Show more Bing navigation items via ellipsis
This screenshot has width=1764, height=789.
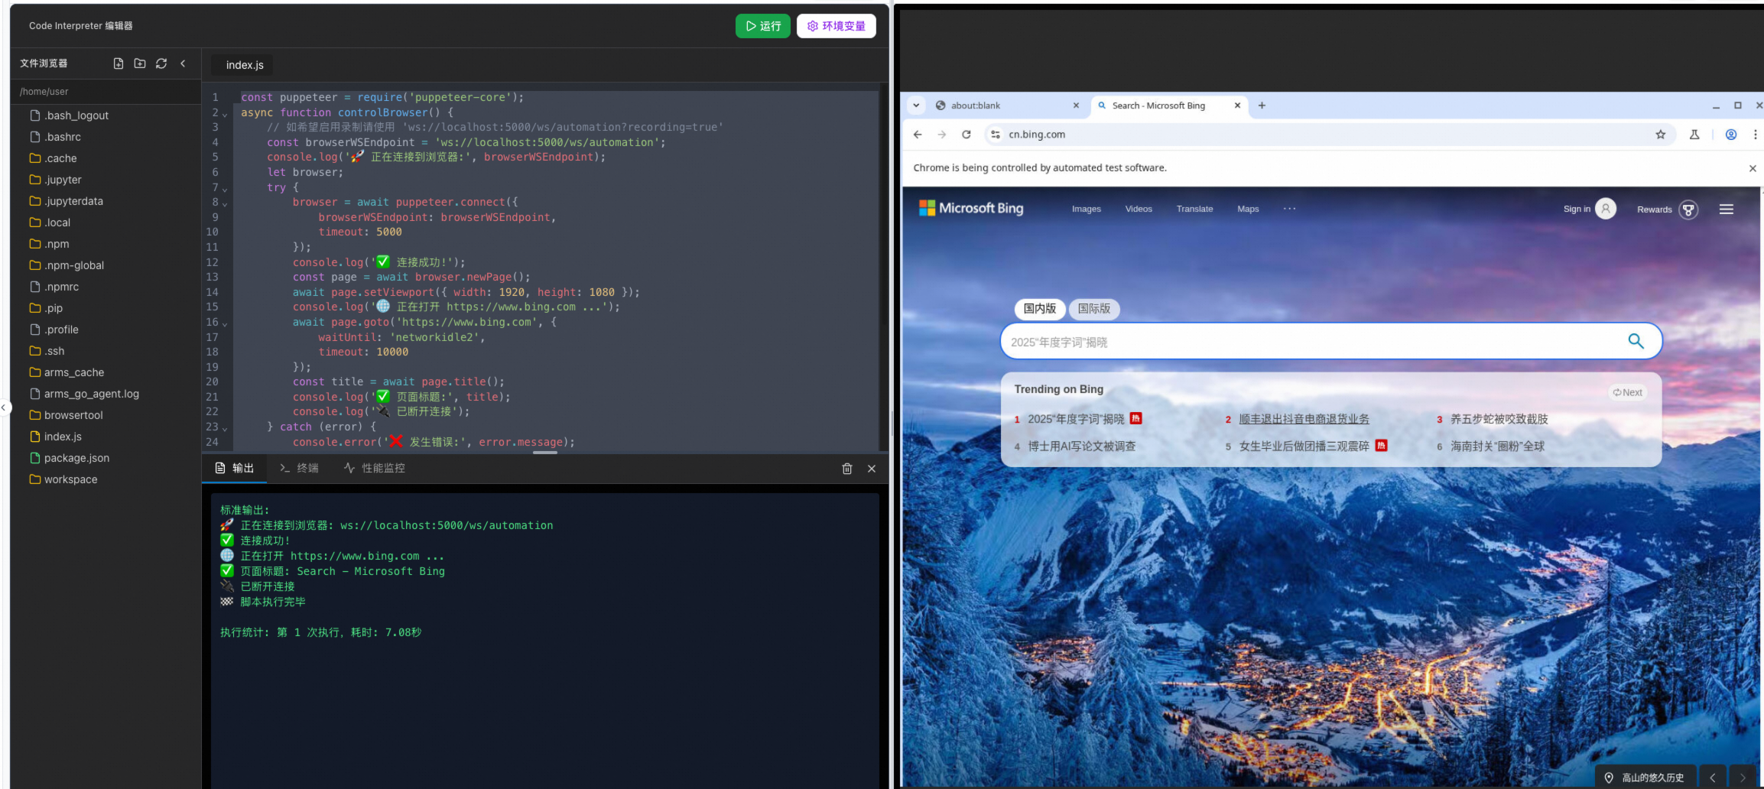1289,209
